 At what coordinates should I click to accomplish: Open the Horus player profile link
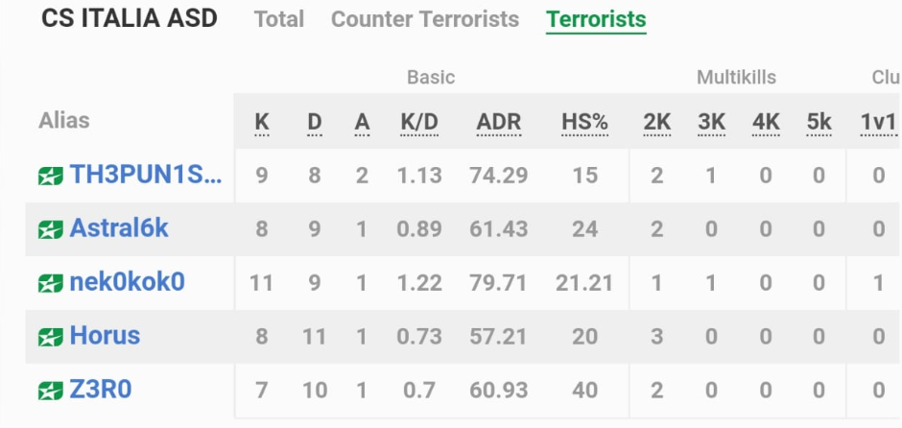click(105, 335)
